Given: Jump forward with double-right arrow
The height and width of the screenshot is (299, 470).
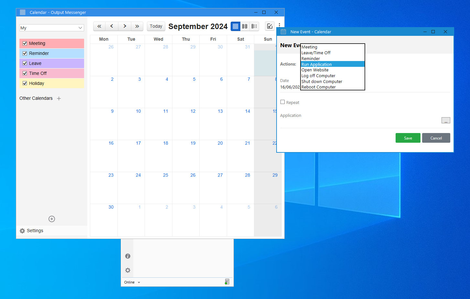Looking at the screenshot, I should point(137,26).
